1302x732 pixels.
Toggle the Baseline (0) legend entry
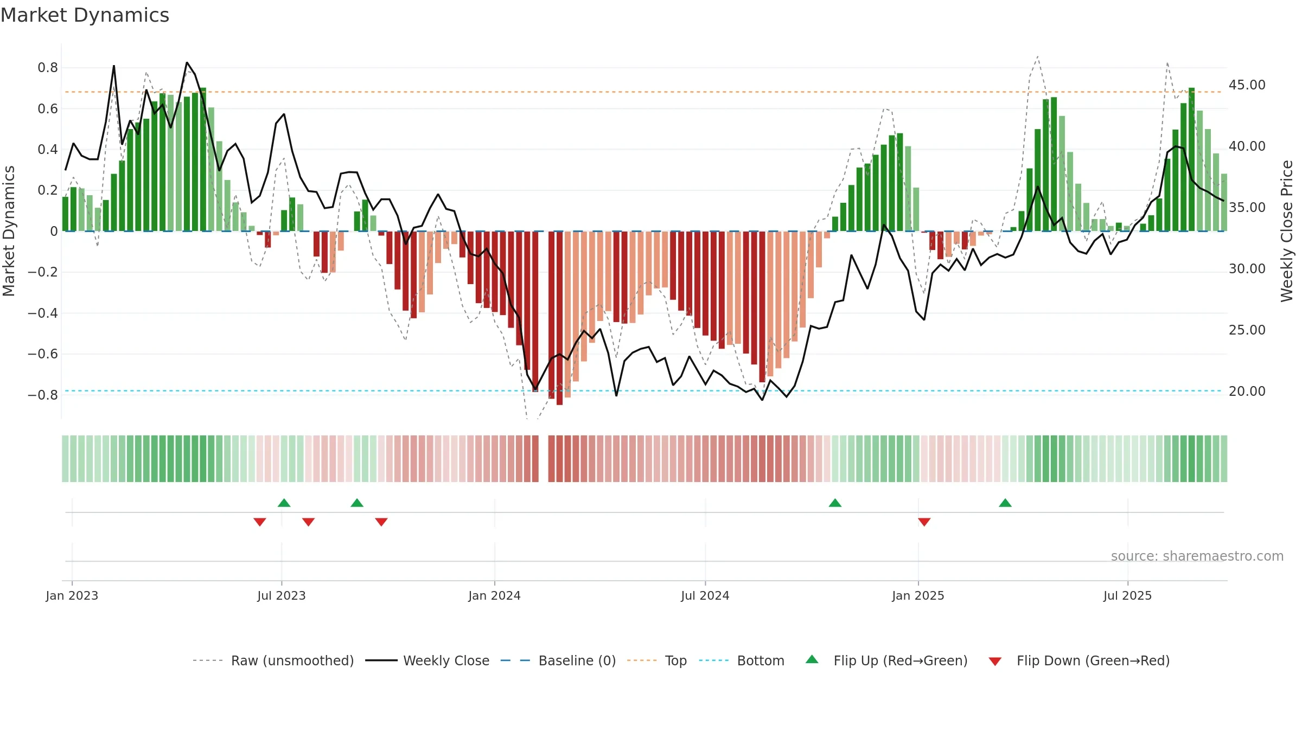click(558, 660)
